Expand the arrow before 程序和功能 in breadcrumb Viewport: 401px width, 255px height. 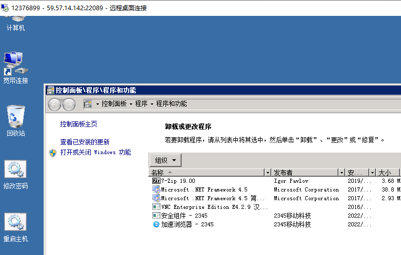[152, 104]
